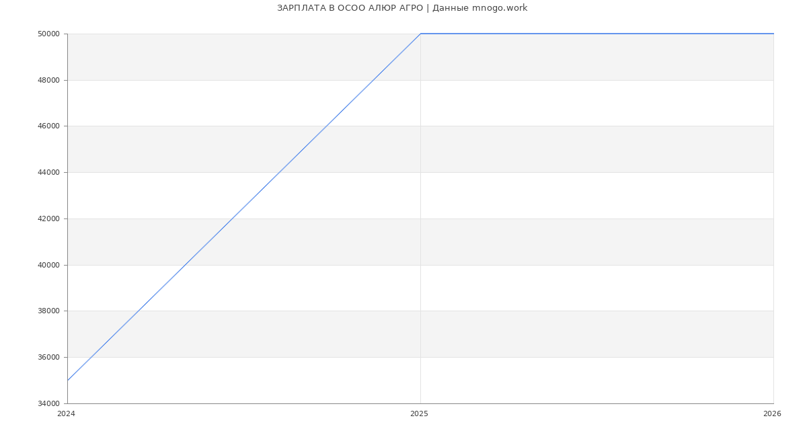Click the horizontal 40000 gridline right of 2025

[x=597, y=265]
